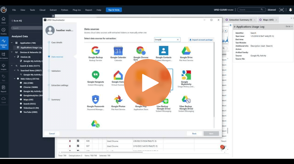Select the WhatsApp Google Drive backup icon
The width and height of the screenshot is (294, 164).
pyautogui.click(x=95, y=124)
